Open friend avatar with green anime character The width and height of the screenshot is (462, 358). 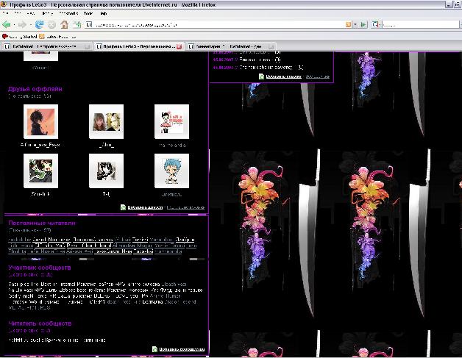coord(40,171)
